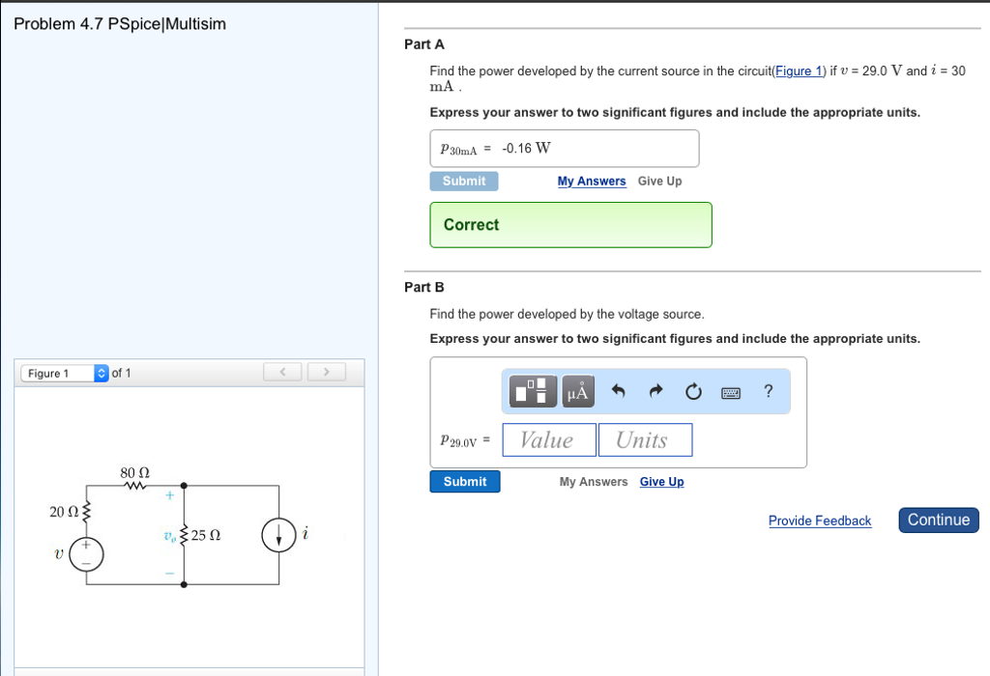The width and height of the screenshot is (990, 676).
Task: Click the help question mark icon
Action: point(767,391)
